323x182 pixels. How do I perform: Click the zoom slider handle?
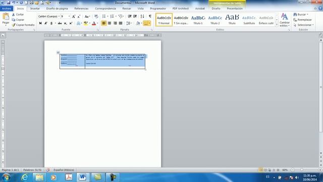click(302, 170)
